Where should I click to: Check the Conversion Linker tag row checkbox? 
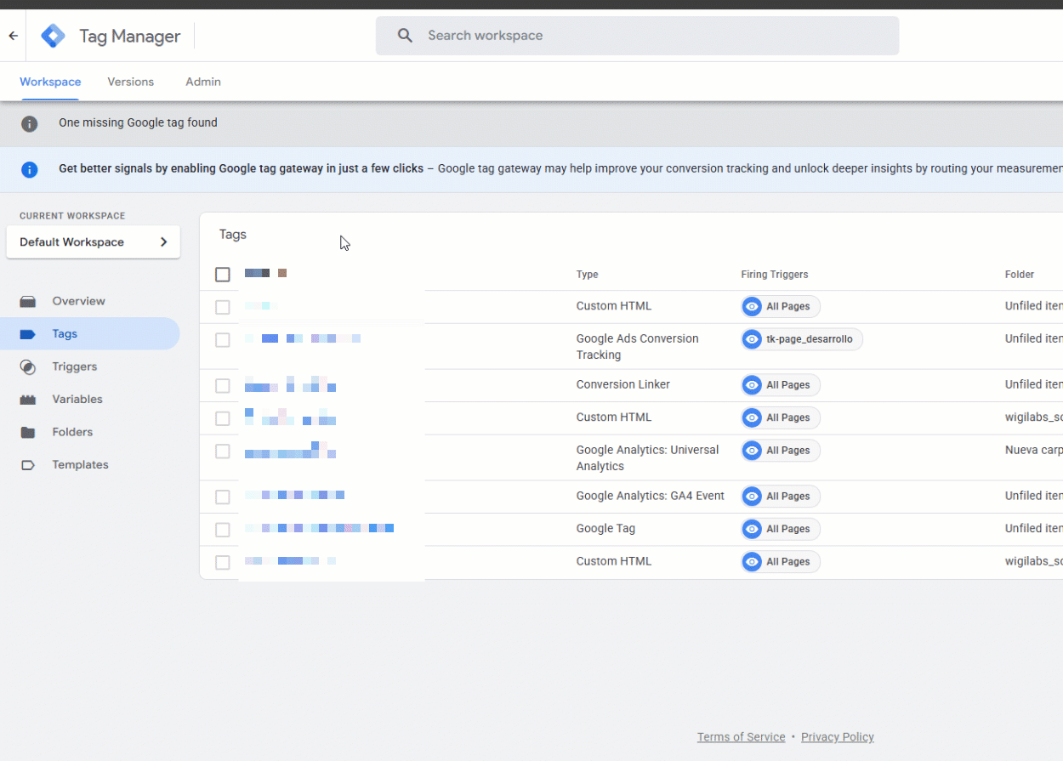(223, 385)
